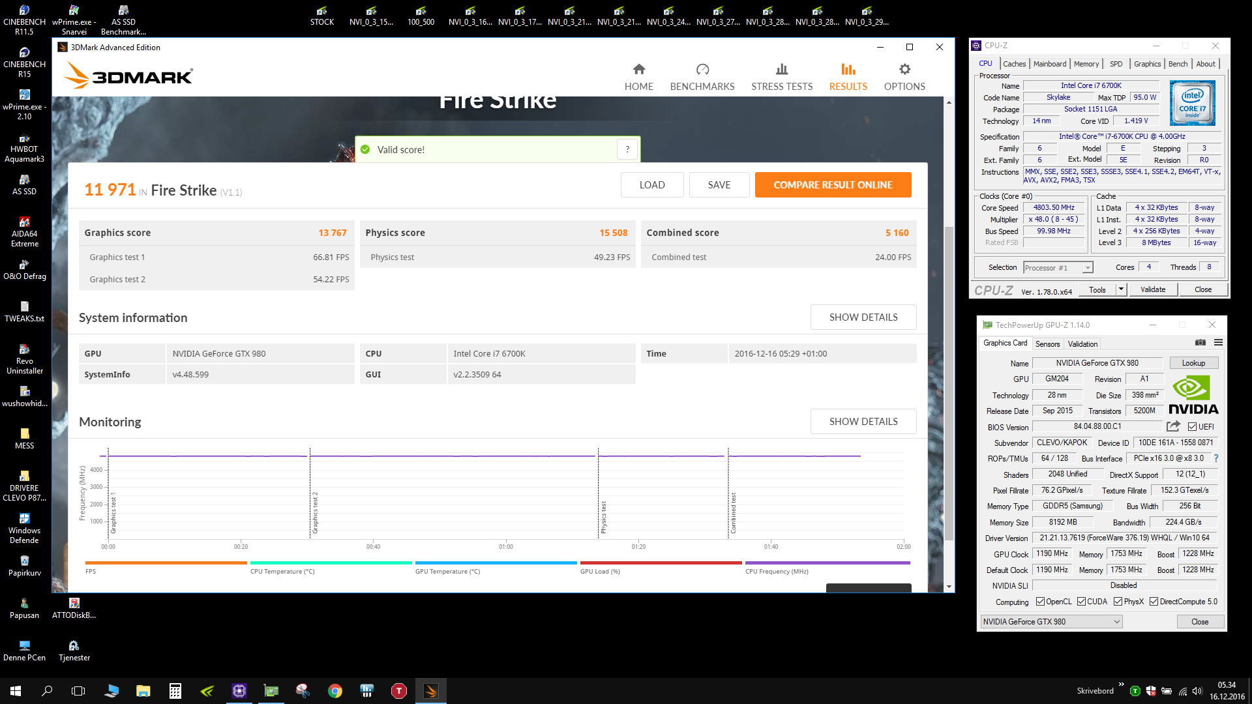Click the red GPU Load legend bar

661,563
